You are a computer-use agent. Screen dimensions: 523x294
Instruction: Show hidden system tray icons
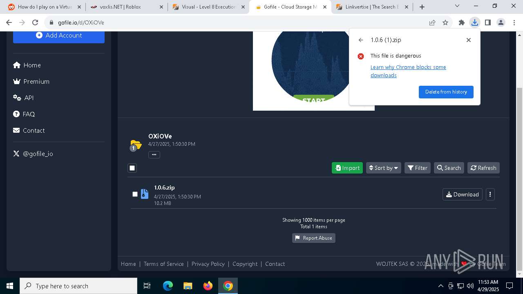point(440,286)
